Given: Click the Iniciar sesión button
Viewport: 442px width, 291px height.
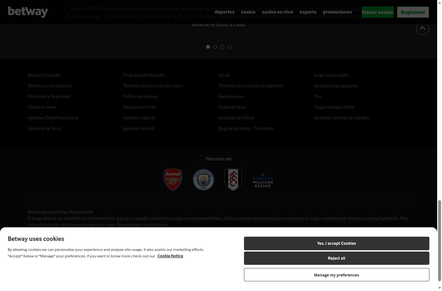Looking at the screenshot, I should point(378,12).
